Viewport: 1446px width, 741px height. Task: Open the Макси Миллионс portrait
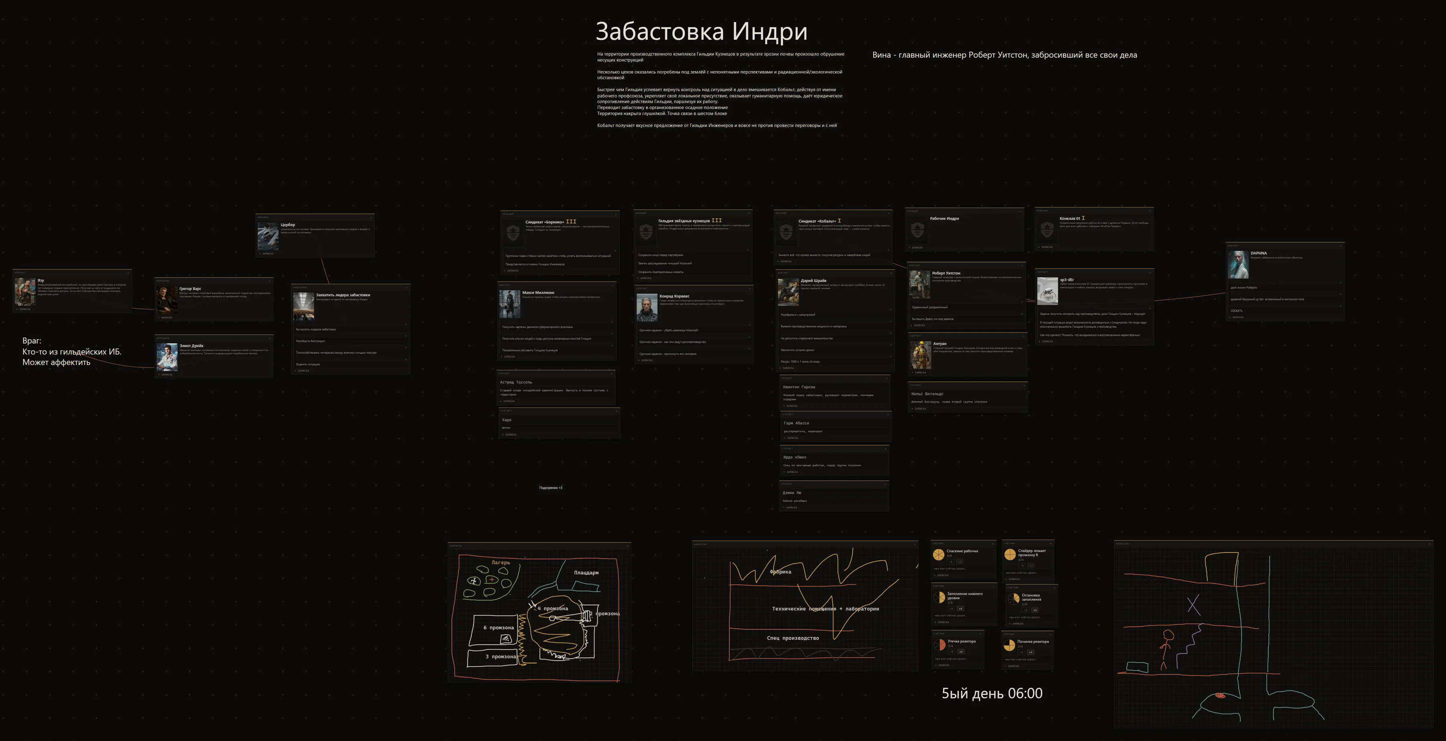point(510,304)
